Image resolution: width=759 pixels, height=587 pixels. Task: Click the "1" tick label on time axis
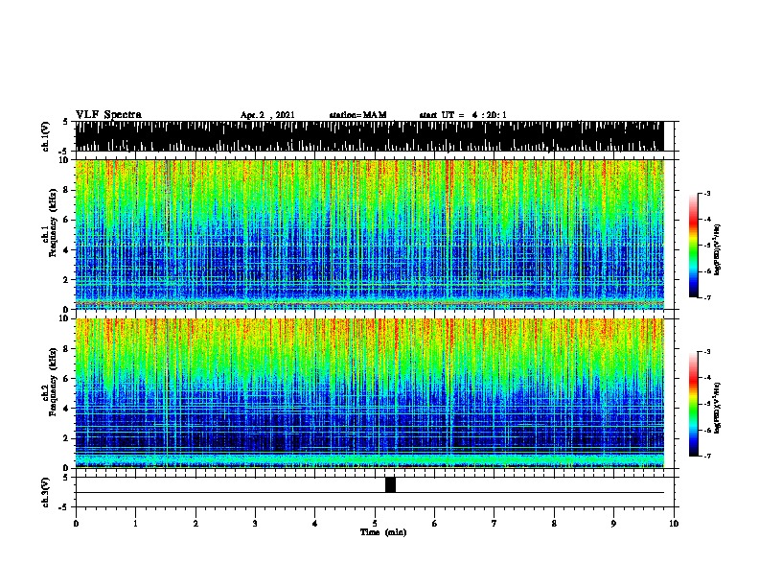[135, 524]
